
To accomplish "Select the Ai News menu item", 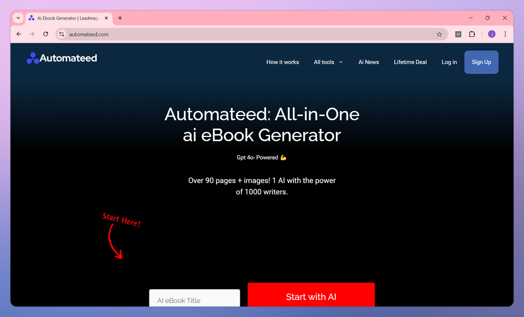I will click(369, 62).
